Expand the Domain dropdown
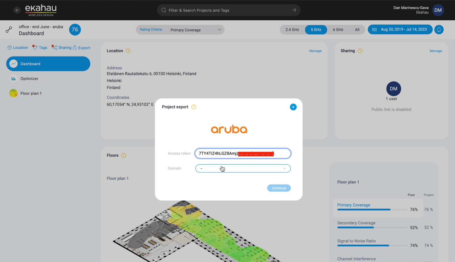Image resolution: width=455 pixels, height=262 pixels. click(243, 169)
